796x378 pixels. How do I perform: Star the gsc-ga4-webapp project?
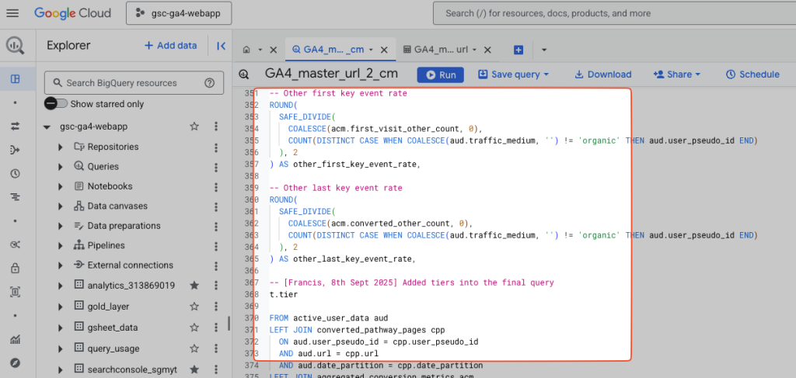click(194, 127)
